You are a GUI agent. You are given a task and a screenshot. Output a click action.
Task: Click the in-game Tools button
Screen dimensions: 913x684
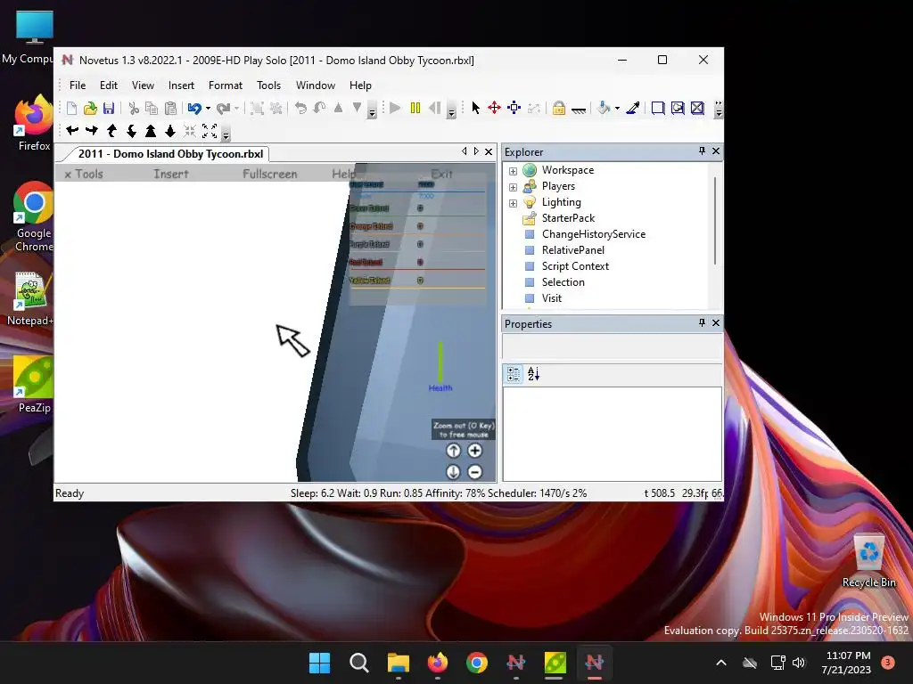click(84, 174)
